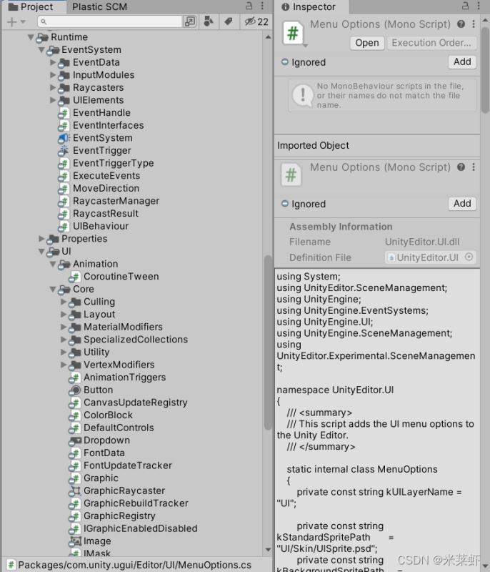
Task: Expand the VertexModifiers folder
Action: point(64,365)
